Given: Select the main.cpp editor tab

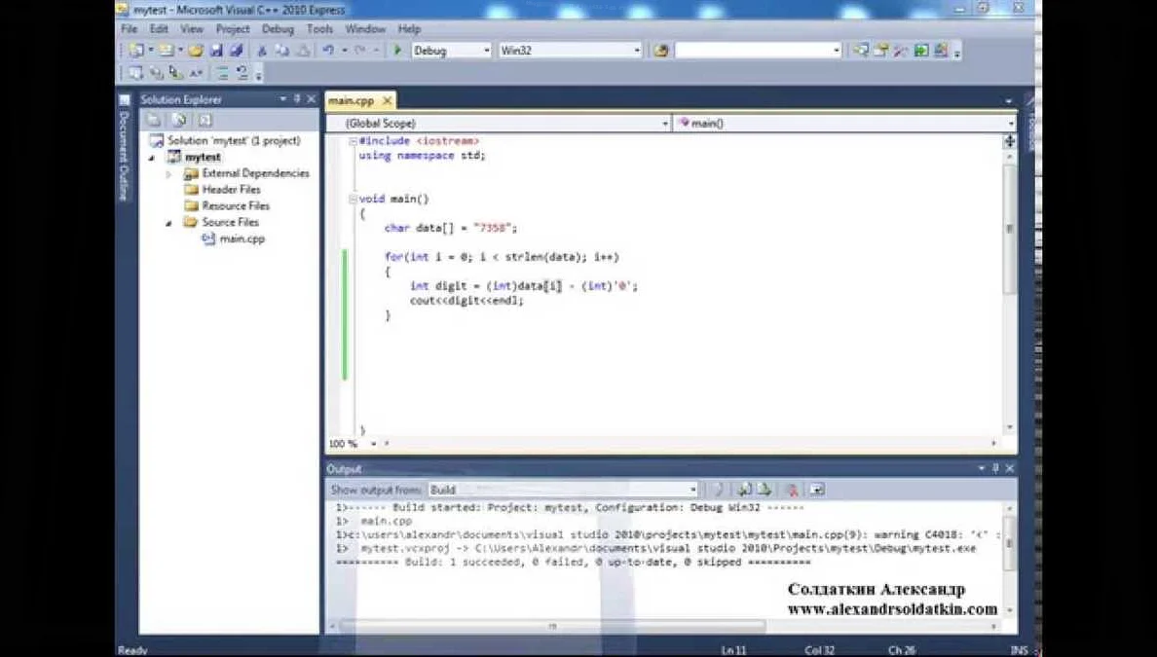Looking at the screenshot, I should tap(351, 100).
